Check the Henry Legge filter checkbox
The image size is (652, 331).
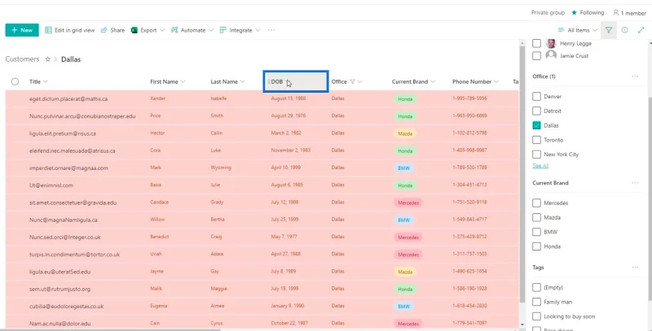536,44
